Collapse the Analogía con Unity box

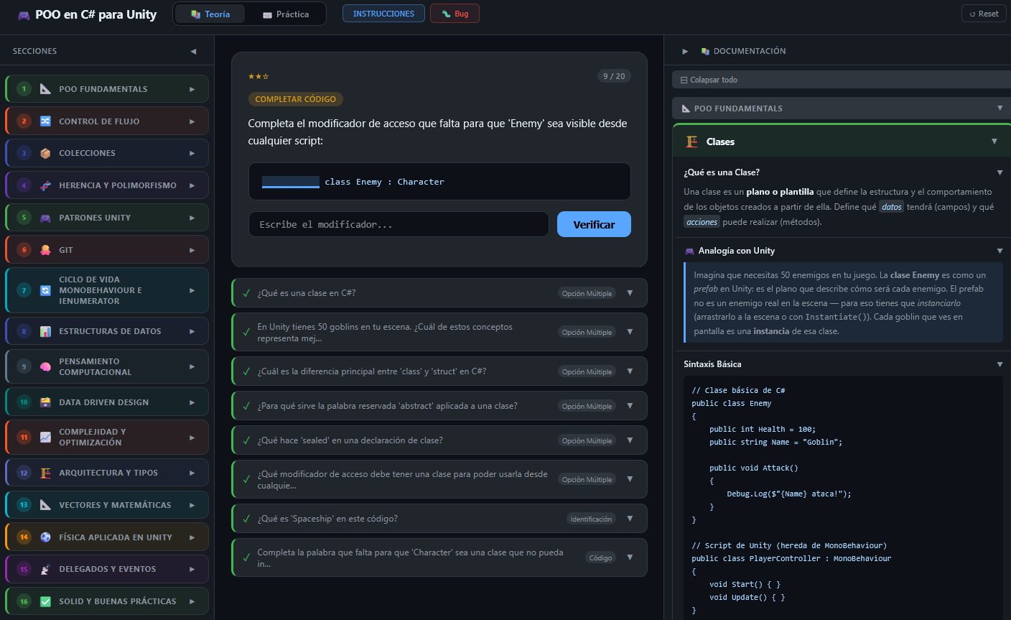pyautogui.click(x=1000, y=251)
